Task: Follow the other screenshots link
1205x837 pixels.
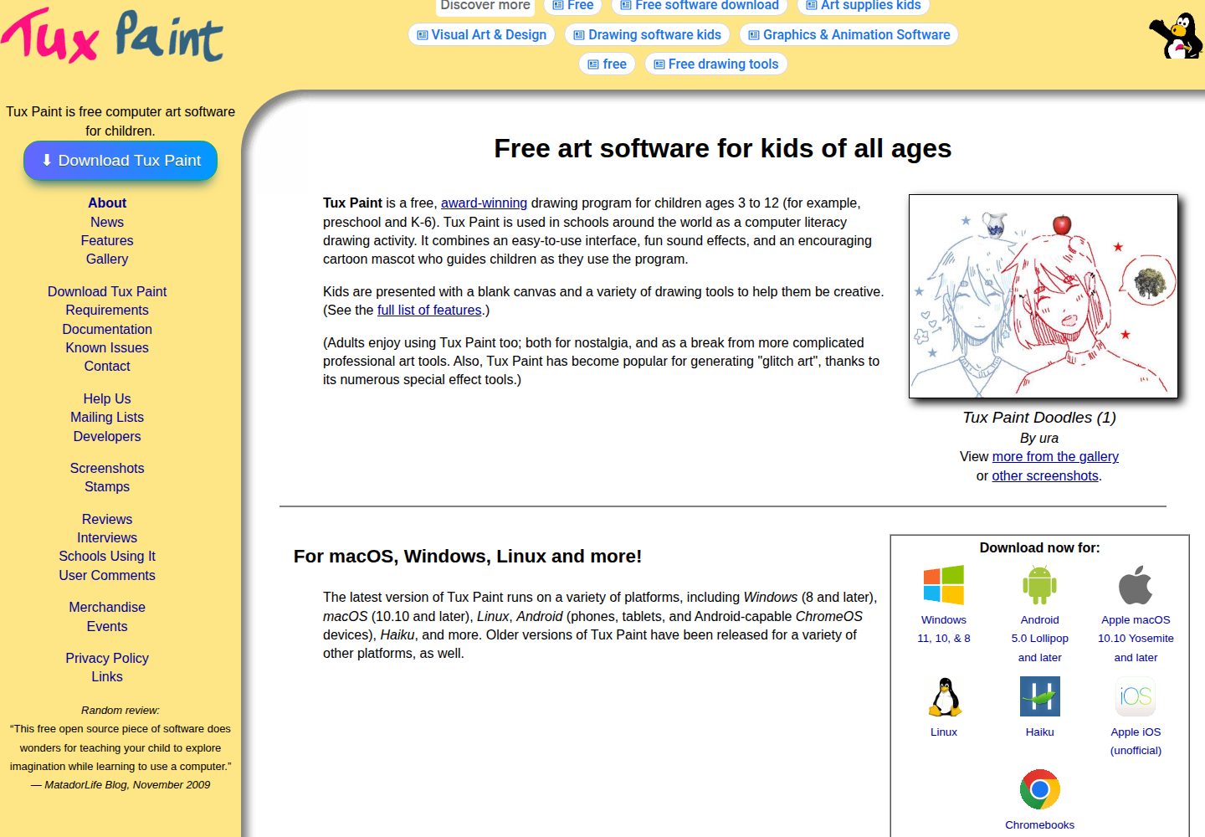Action: coord(1045,475)
